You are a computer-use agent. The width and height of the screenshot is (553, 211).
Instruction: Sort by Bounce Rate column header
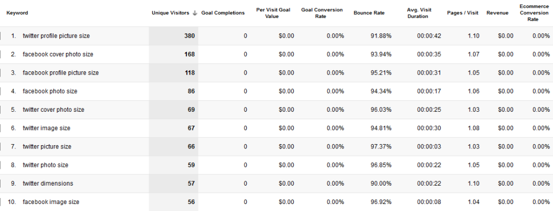click(x=369, y=13)
